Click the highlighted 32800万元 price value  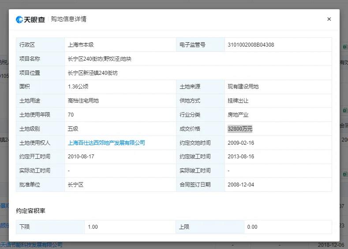pyautogui.click(x=240, y=129)
